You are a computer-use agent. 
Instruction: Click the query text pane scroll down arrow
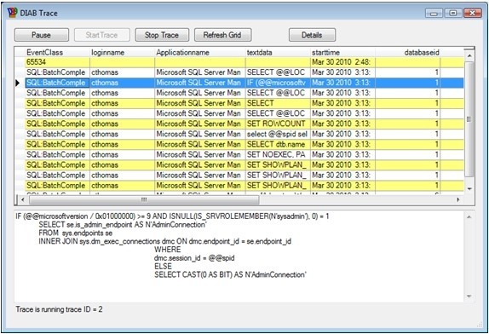click(x=469, y=296)
